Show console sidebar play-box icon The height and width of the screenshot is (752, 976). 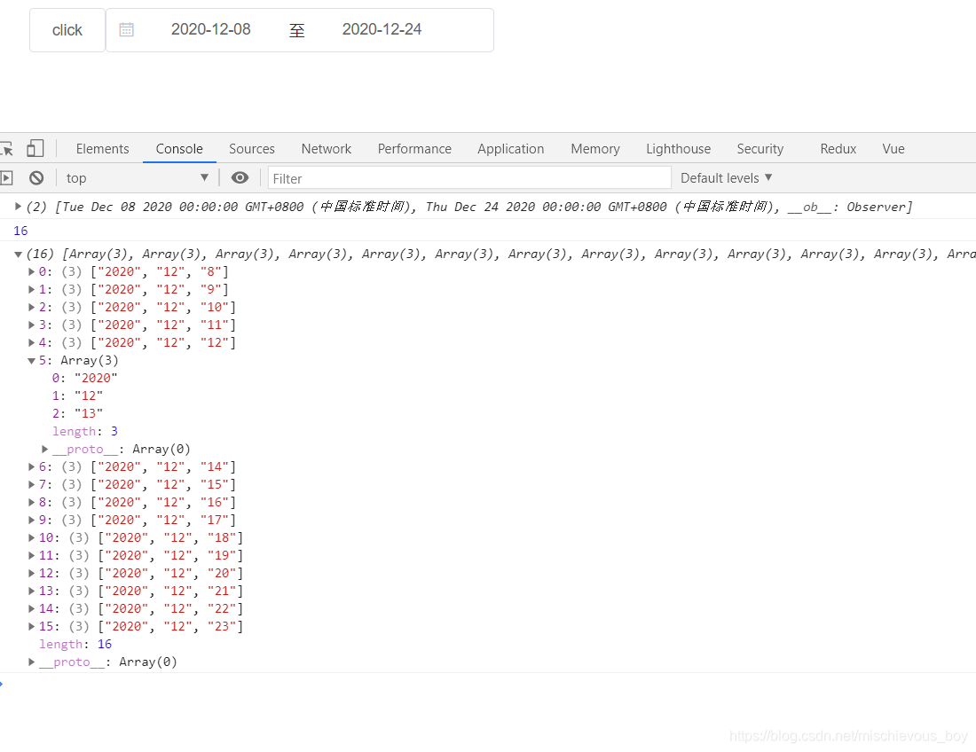click(x=6, y=178)
